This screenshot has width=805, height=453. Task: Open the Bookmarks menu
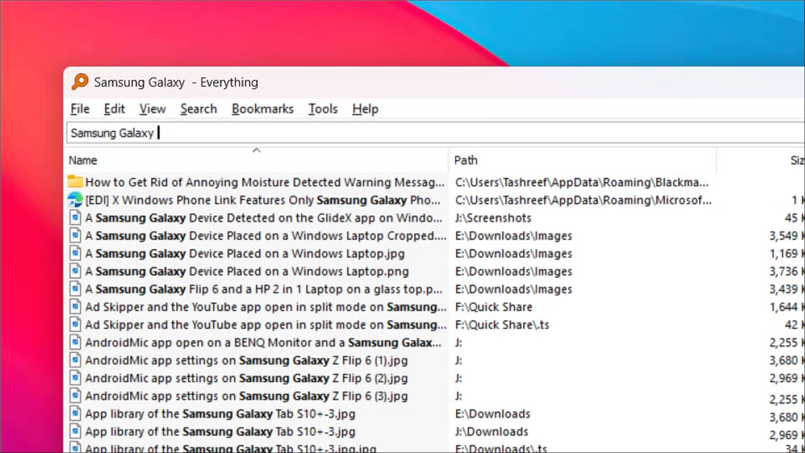pos(263,109)
